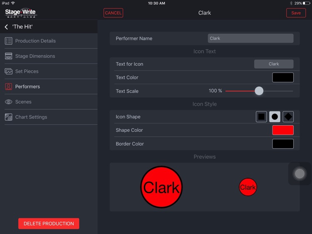Click the Production Details list icon
Screen dimensions: 312x234
9,41
